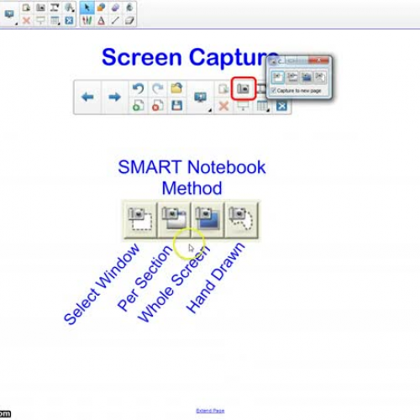This screenshot has height=420, width=420.
Task: Click freehand capture button in floating window
Action: 320,77
